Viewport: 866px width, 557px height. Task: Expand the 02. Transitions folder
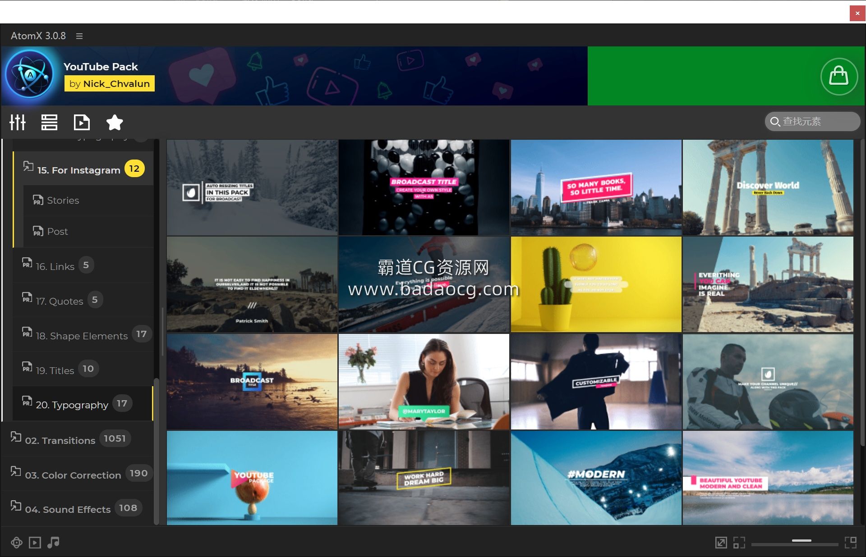(78, 440)
